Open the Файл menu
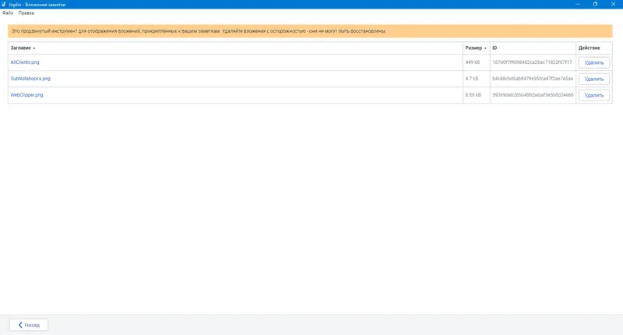The width and height of the screenshot is (623, 335). (x=8, y=12)
